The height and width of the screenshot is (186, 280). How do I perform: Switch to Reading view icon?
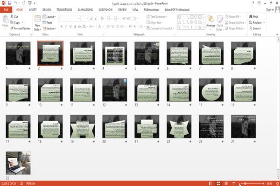226,183
